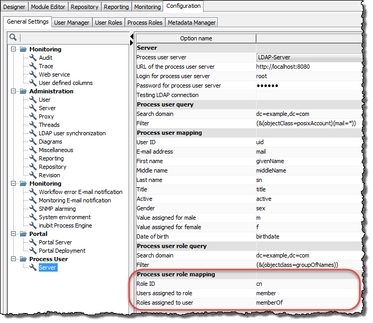Open the Process user server LDAP-Server dropdown
Image resolution: width=373 pixels, height=323 pixels.
(310, 57)
